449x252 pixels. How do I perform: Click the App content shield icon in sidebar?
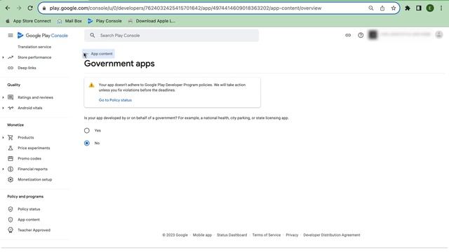(x=11, y=220)
